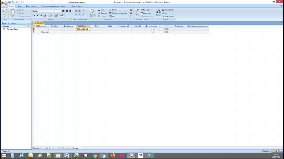
Task: Apply underline (S) formatting
Action: (x=41, y=15)
